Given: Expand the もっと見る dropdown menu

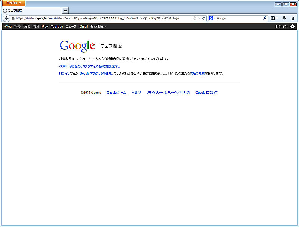Looking at the screenshot, I should point(98,27).
